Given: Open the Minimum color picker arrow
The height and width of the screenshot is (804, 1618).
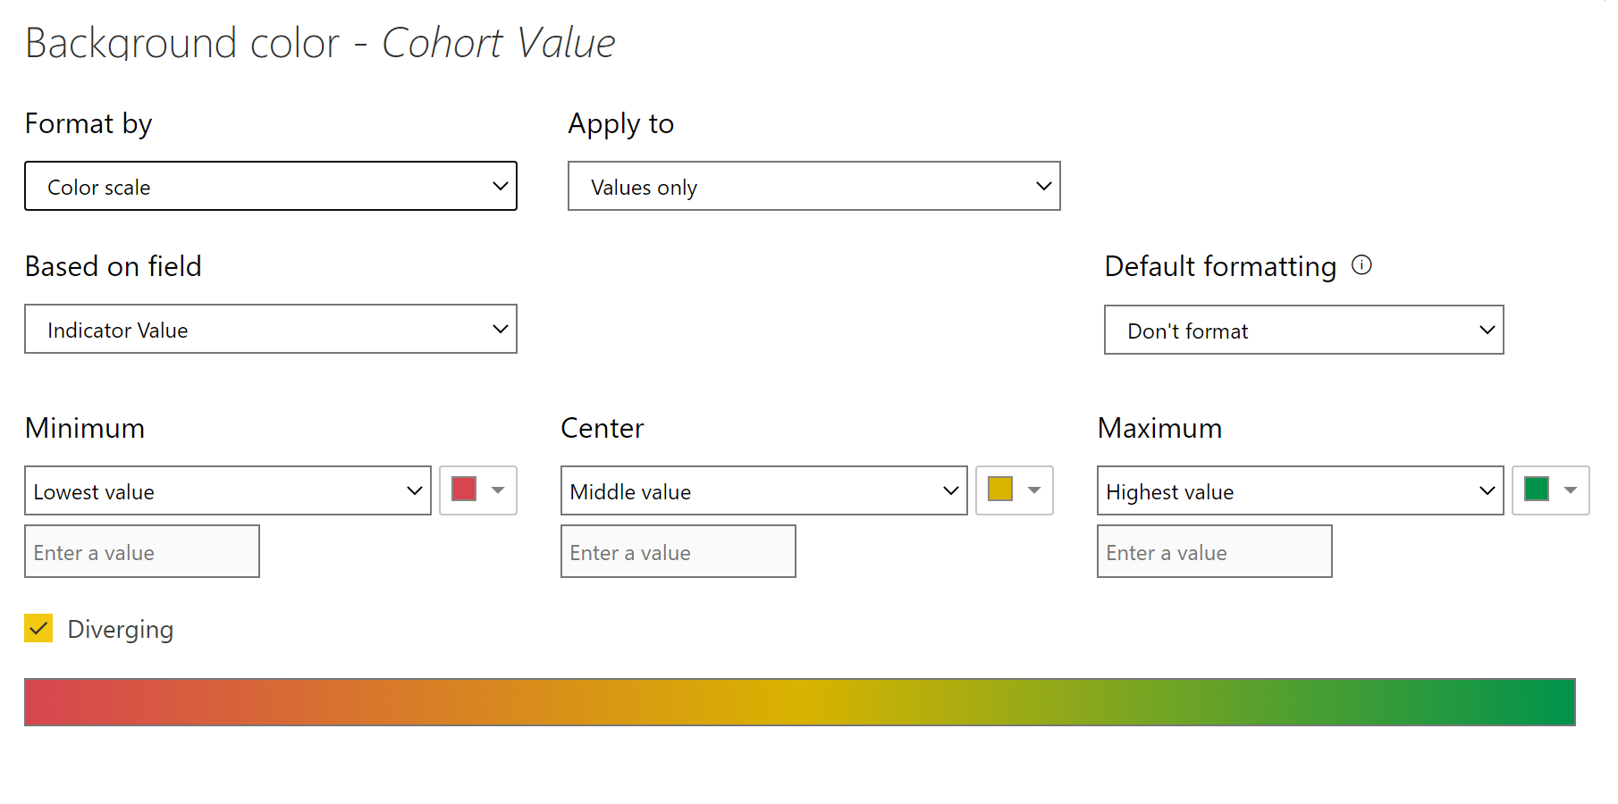Looking at the screenshot, I should pos(499,490).
